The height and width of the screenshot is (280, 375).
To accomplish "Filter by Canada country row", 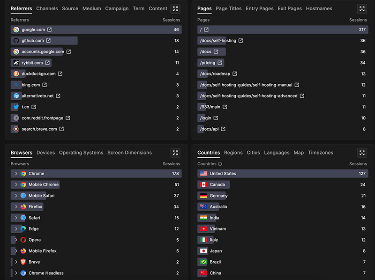I will pos(283,184).
